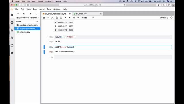This screenshot has width=184, height=104.
Task: Select oil_price_notebook file in browser
Action: point(27,28)
